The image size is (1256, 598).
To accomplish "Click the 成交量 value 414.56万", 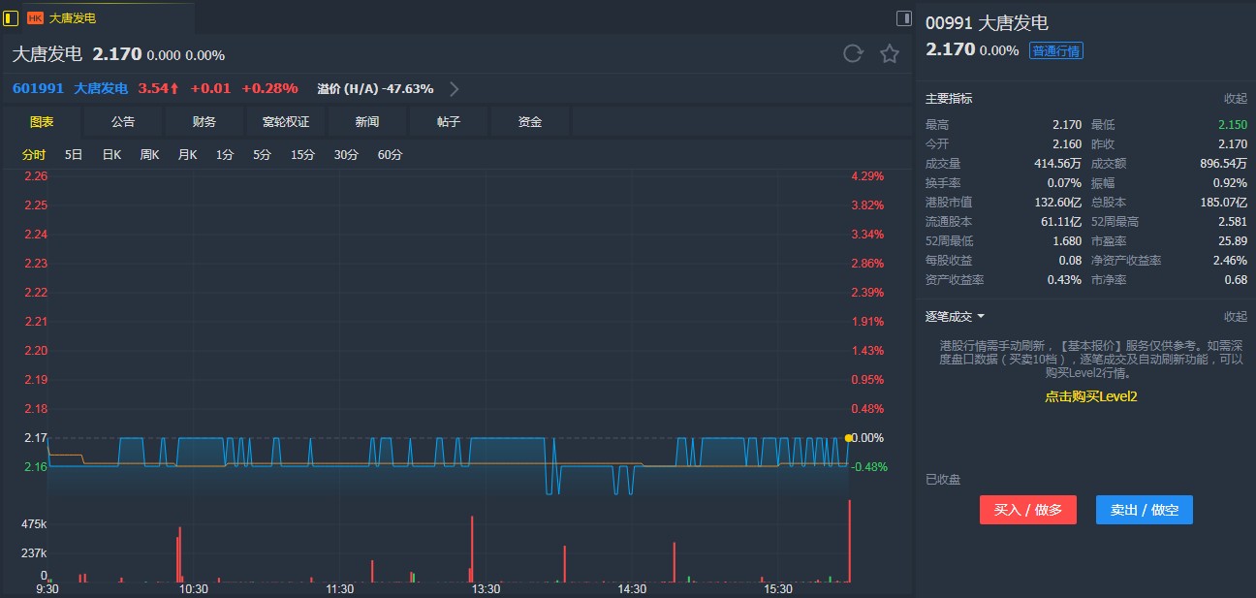I will (x=1057, y=164).
